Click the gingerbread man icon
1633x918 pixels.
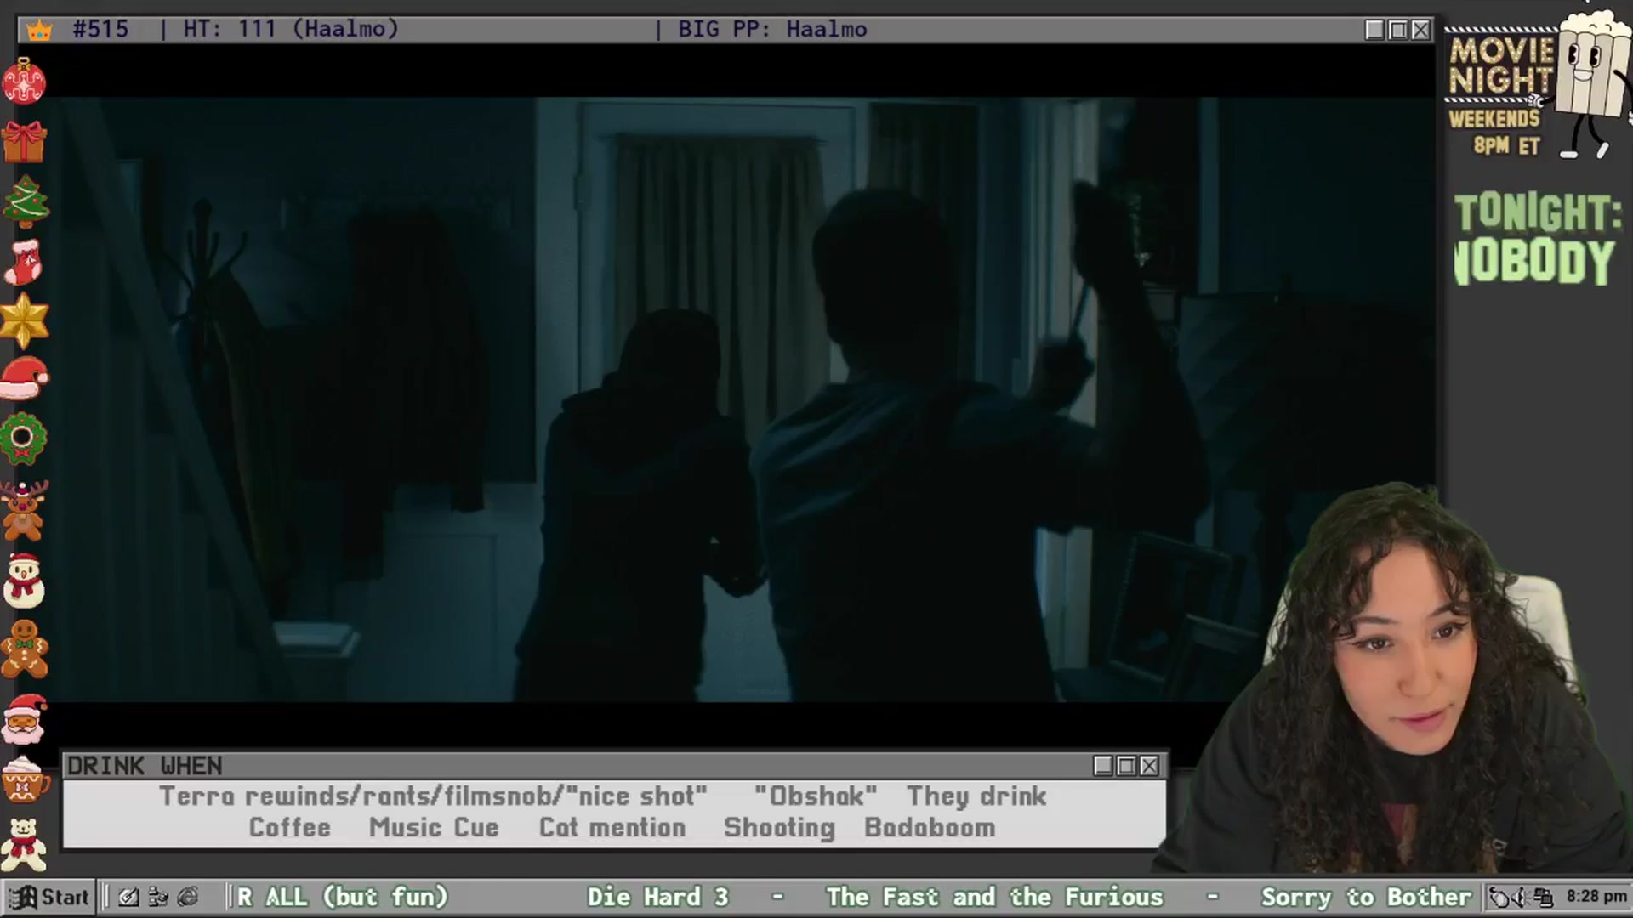pos(25,649)
